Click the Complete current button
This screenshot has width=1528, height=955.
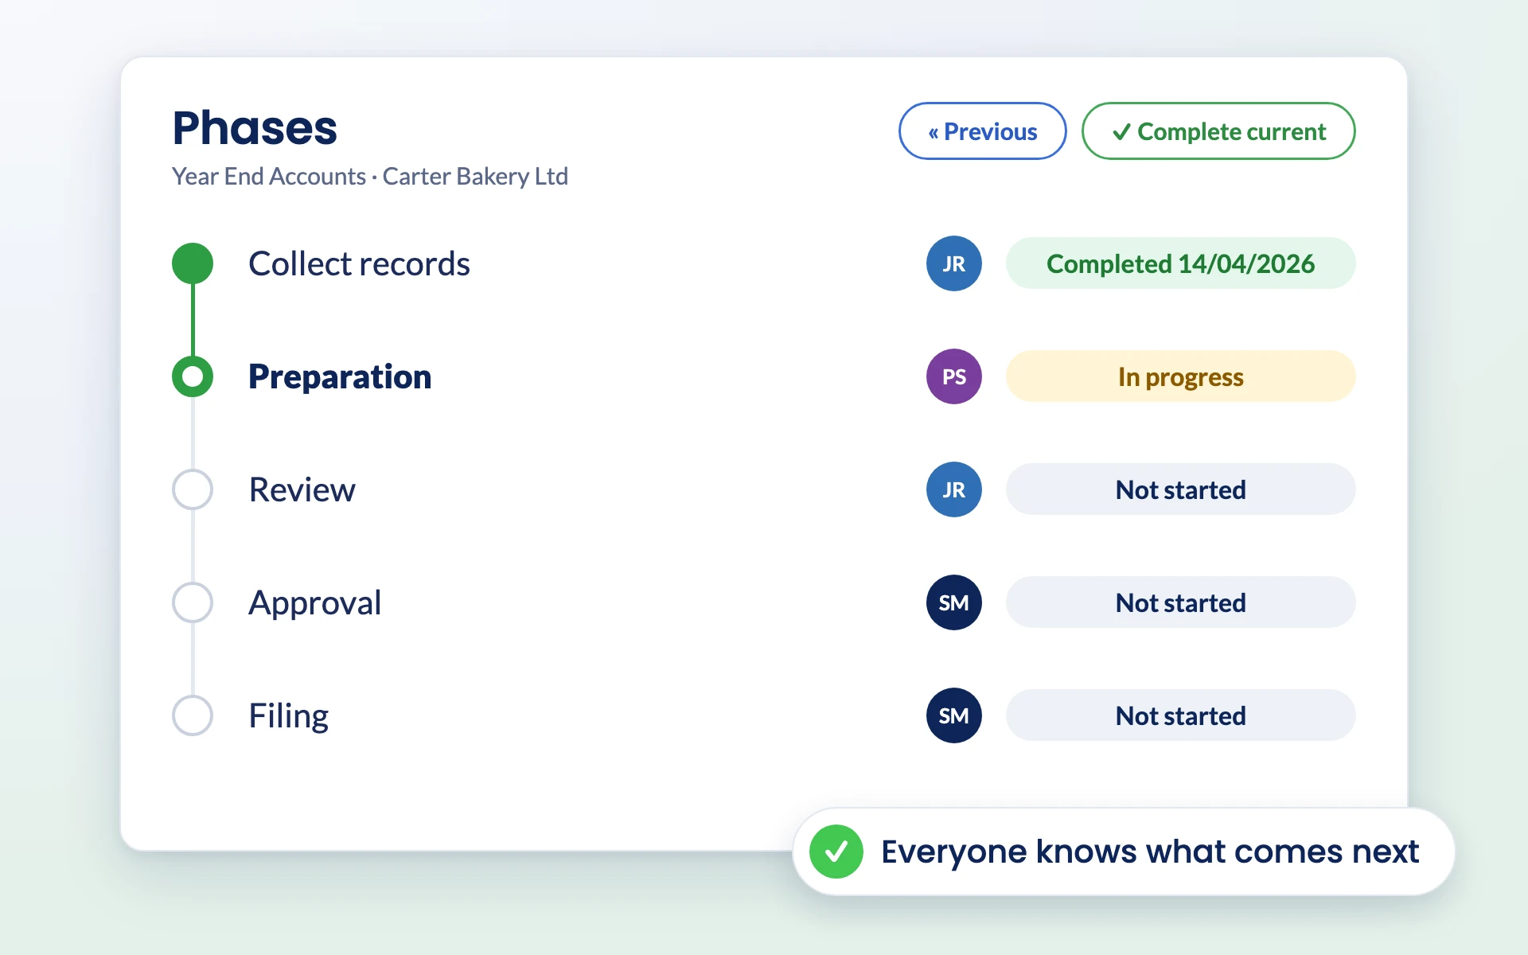click(x=1218, y=131)
